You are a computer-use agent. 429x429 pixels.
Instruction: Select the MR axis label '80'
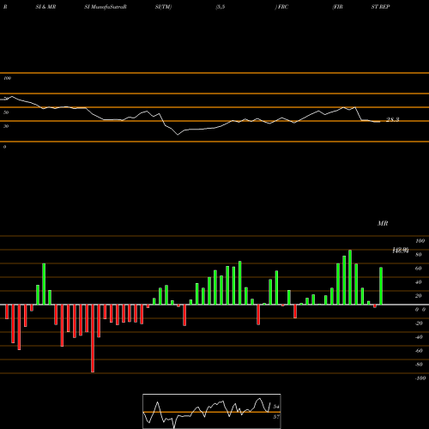(419, 255)
